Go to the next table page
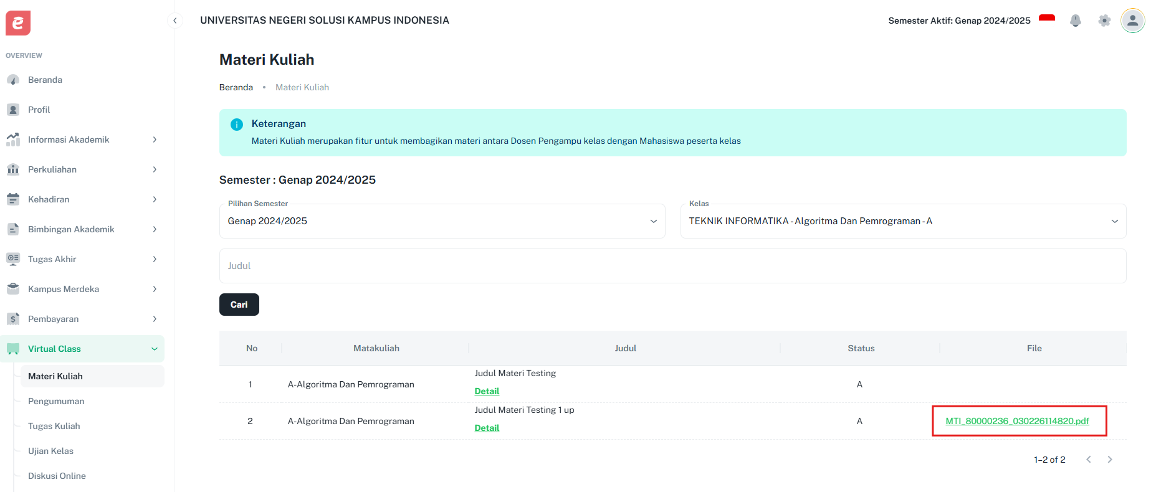This screenshot has width=1156, height=492. tap(1110, 460)
